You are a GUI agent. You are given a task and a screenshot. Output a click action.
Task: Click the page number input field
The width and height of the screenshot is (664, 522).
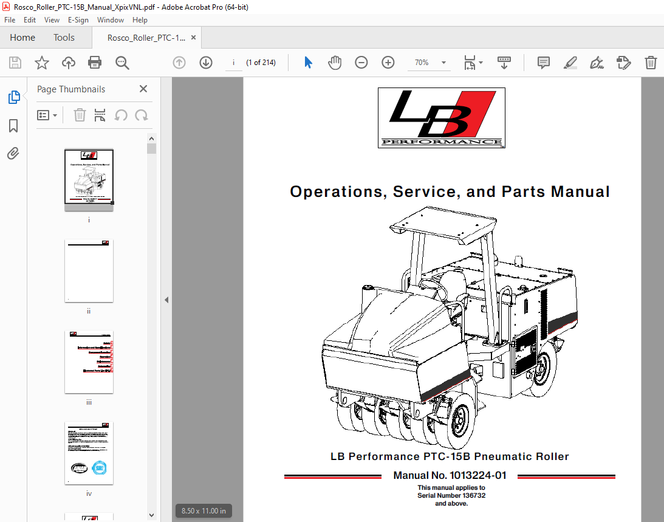(x=234, y=63)
